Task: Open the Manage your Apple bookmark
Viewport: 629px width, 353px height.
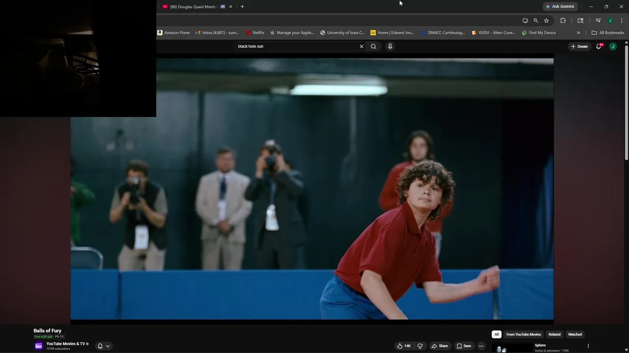Action: click(292, 33)
